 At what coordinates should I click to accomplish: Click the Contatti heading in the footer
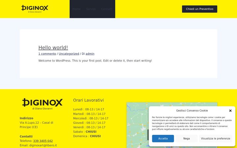(26, 136)
